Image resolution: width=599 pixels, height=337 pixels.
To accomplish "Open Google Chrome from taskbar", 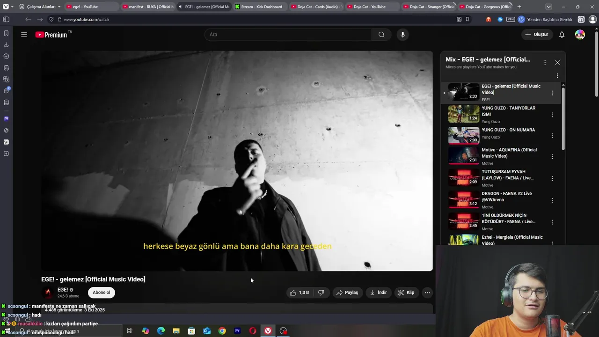I will pos(222,331).
